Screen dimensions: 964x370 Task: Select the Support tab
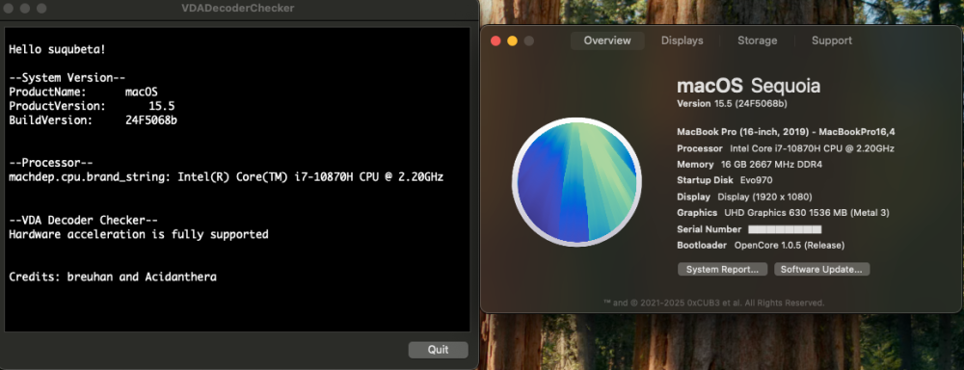click(831, 40)
